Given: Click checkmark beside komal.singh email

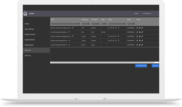Looking at the screenshot, I should [69, 45].
